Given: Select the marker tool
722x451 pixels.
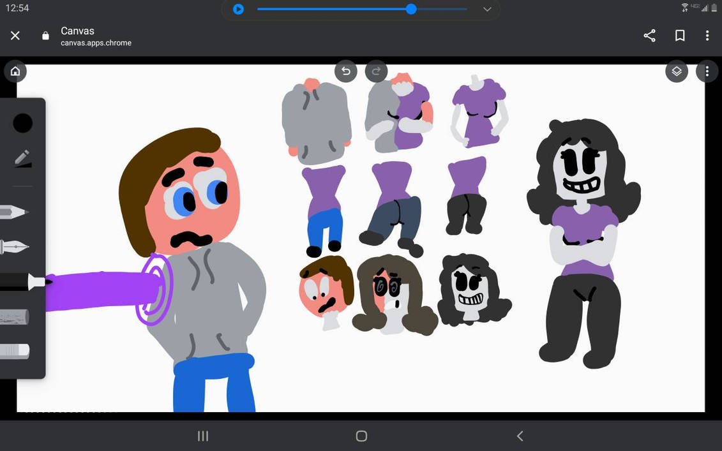Looking at the screenshot, I should click(24, 281).
